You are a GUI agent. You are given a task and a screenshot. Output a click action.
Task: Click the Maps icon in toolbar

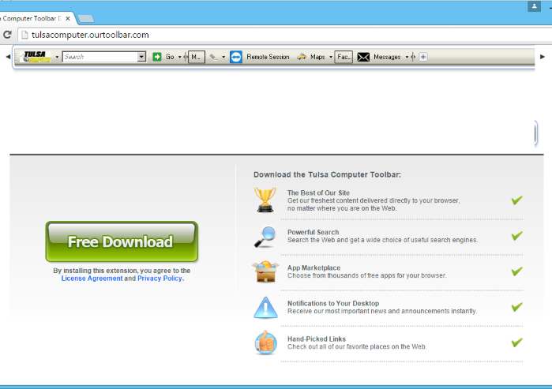pyautogui.click(x=302, y=57)
